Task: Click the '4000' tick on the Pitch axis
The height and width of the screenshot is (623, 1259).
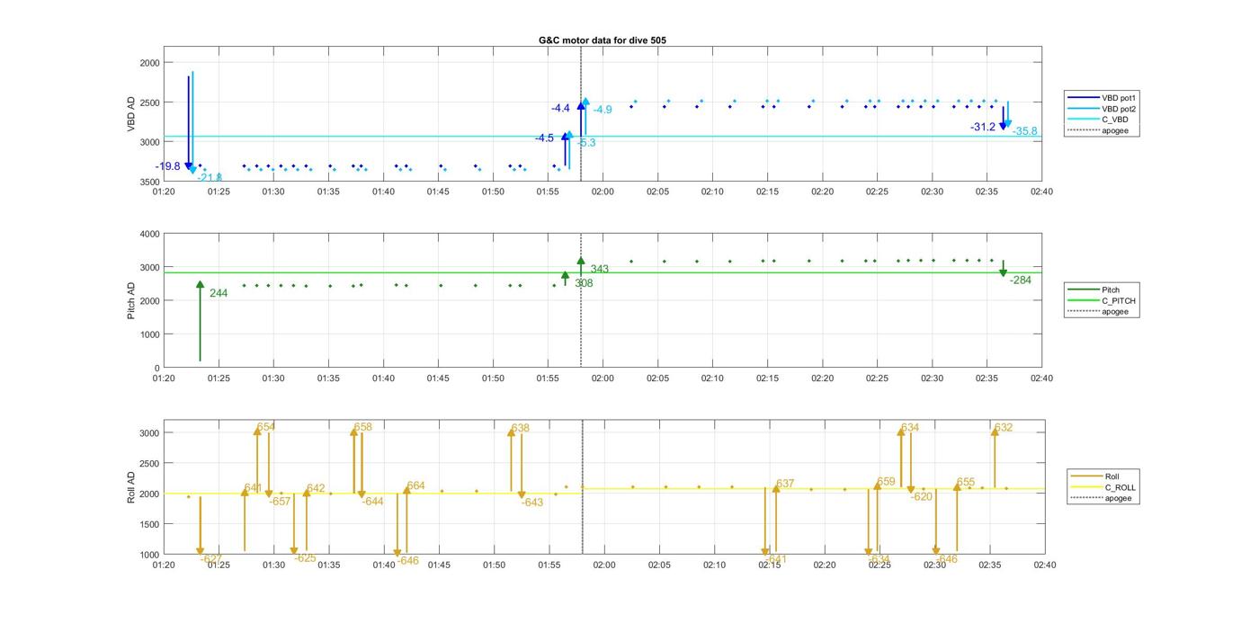Action: (150, 234)
